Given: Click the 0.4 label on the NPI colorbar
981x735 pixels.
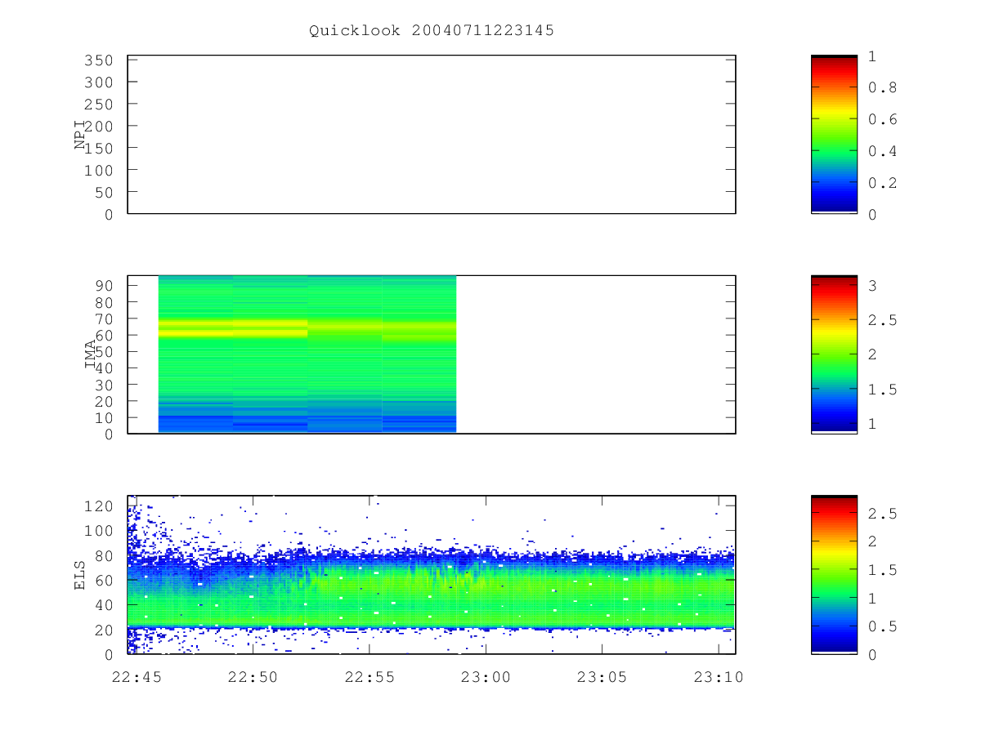Looking at the screenshot, I should click(x=882, y=151).
